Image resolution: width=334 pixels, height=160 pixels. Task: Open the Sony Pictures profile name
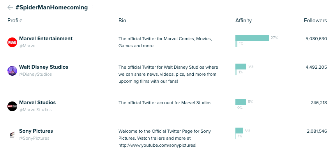[36, 131]
